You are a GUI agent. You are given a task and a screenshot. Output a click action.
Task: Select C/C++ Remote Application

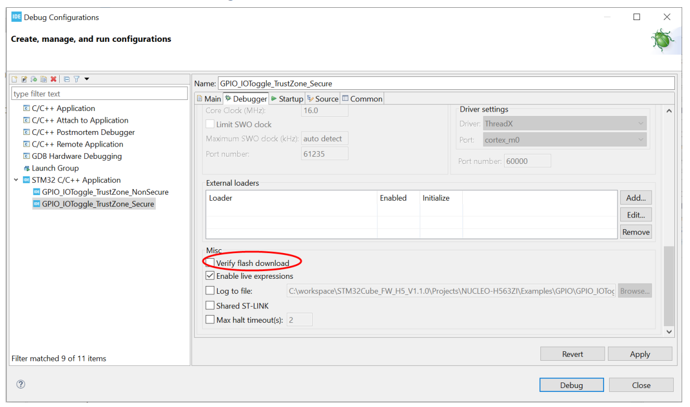(73, 144)
